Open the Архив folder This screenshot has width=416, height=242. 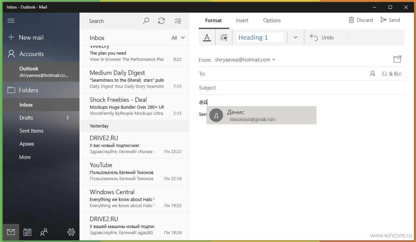point(41,144)
